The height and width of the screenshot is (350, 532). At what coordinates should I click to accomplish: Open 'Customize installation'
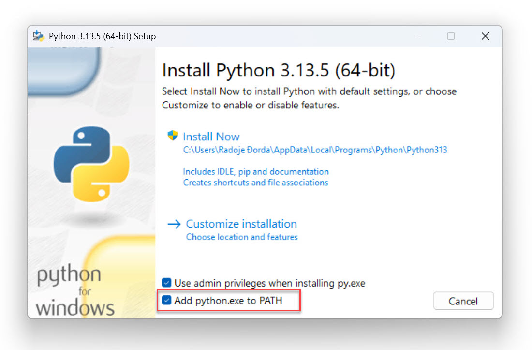pos(241,224)
